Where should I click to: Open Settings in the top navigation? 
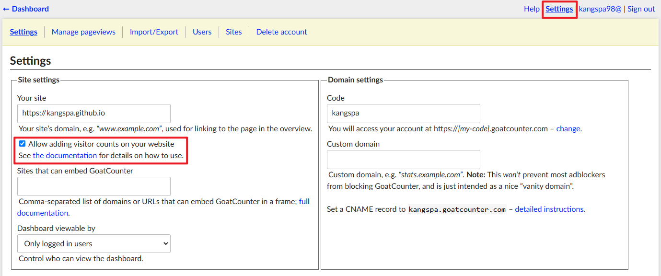click(559, 9)
